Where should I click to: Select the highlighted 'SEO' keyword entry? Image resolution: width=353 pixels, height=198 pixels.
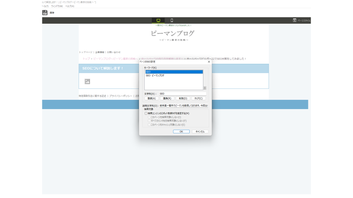[173, 72]
